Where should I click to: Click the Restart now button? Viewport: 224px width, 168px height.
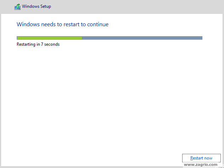tap(201, 158)
